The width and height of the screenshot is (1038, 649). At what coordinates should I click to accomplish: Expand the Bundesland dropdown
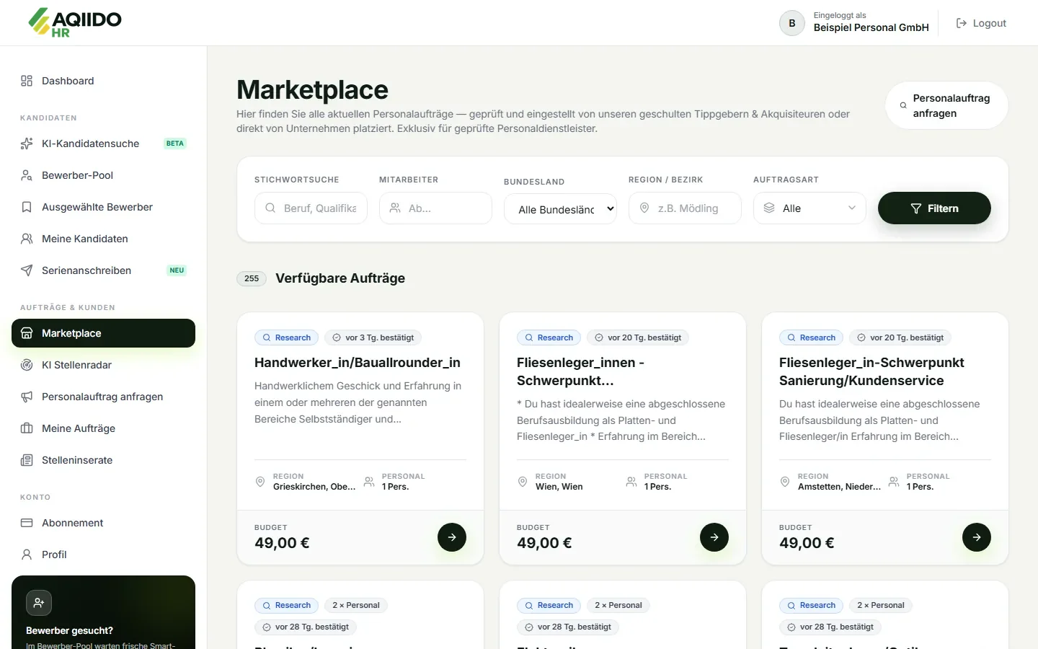coord(560,209)
